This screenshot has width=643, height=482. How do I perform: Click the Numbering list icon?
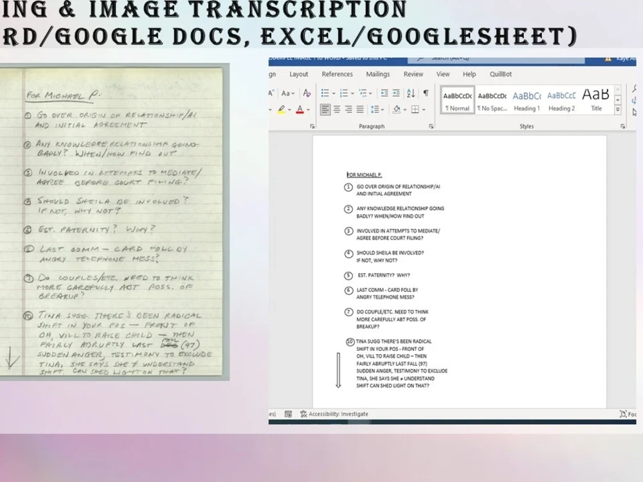click(x=344, y=93)
